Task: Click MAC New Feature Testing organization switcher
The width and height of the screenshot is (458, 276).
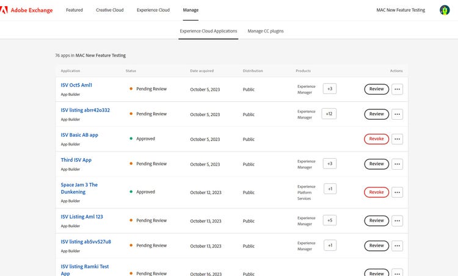Action: tap(401, 10)
